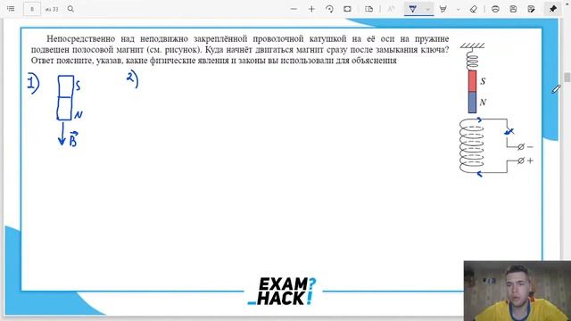Edit the page number field
Screen dimensions: 571x321
coord(32,9)
